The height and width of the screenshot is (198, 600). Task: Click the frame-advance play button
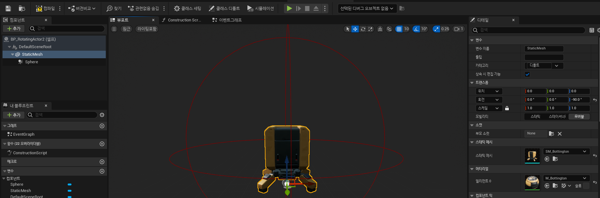tap(298, 8)
